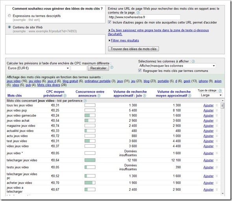
Task: Click keyword table scrollbar up arrow
Action: (223, 101)
